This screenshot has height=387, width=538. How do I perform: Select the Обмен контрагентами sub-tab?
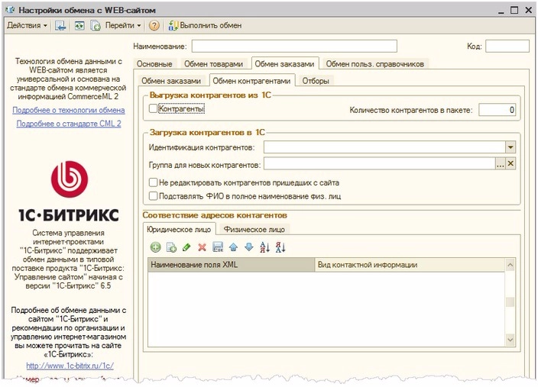(251, 81)
